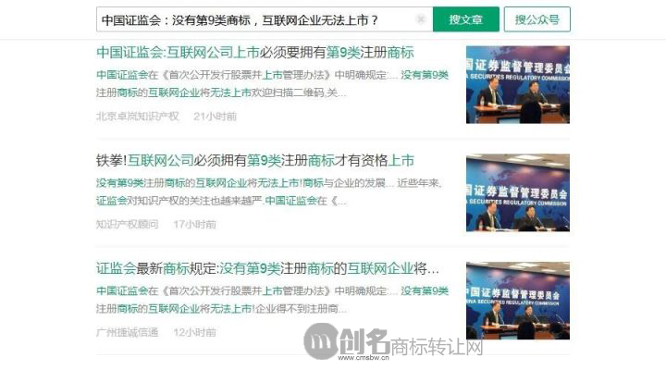
Task: Open third result titled 证监会最新商标规定
Action: pyautogui.click(x=267, y=268)
